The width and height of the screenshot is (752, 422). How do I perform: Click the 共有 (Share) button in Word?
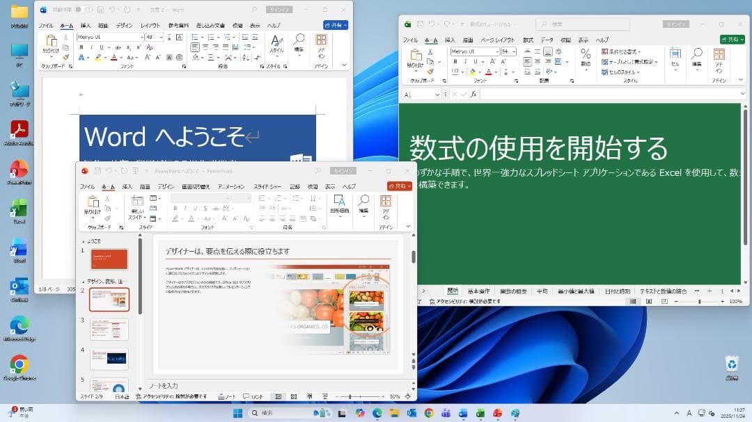(x=336, y=24)
